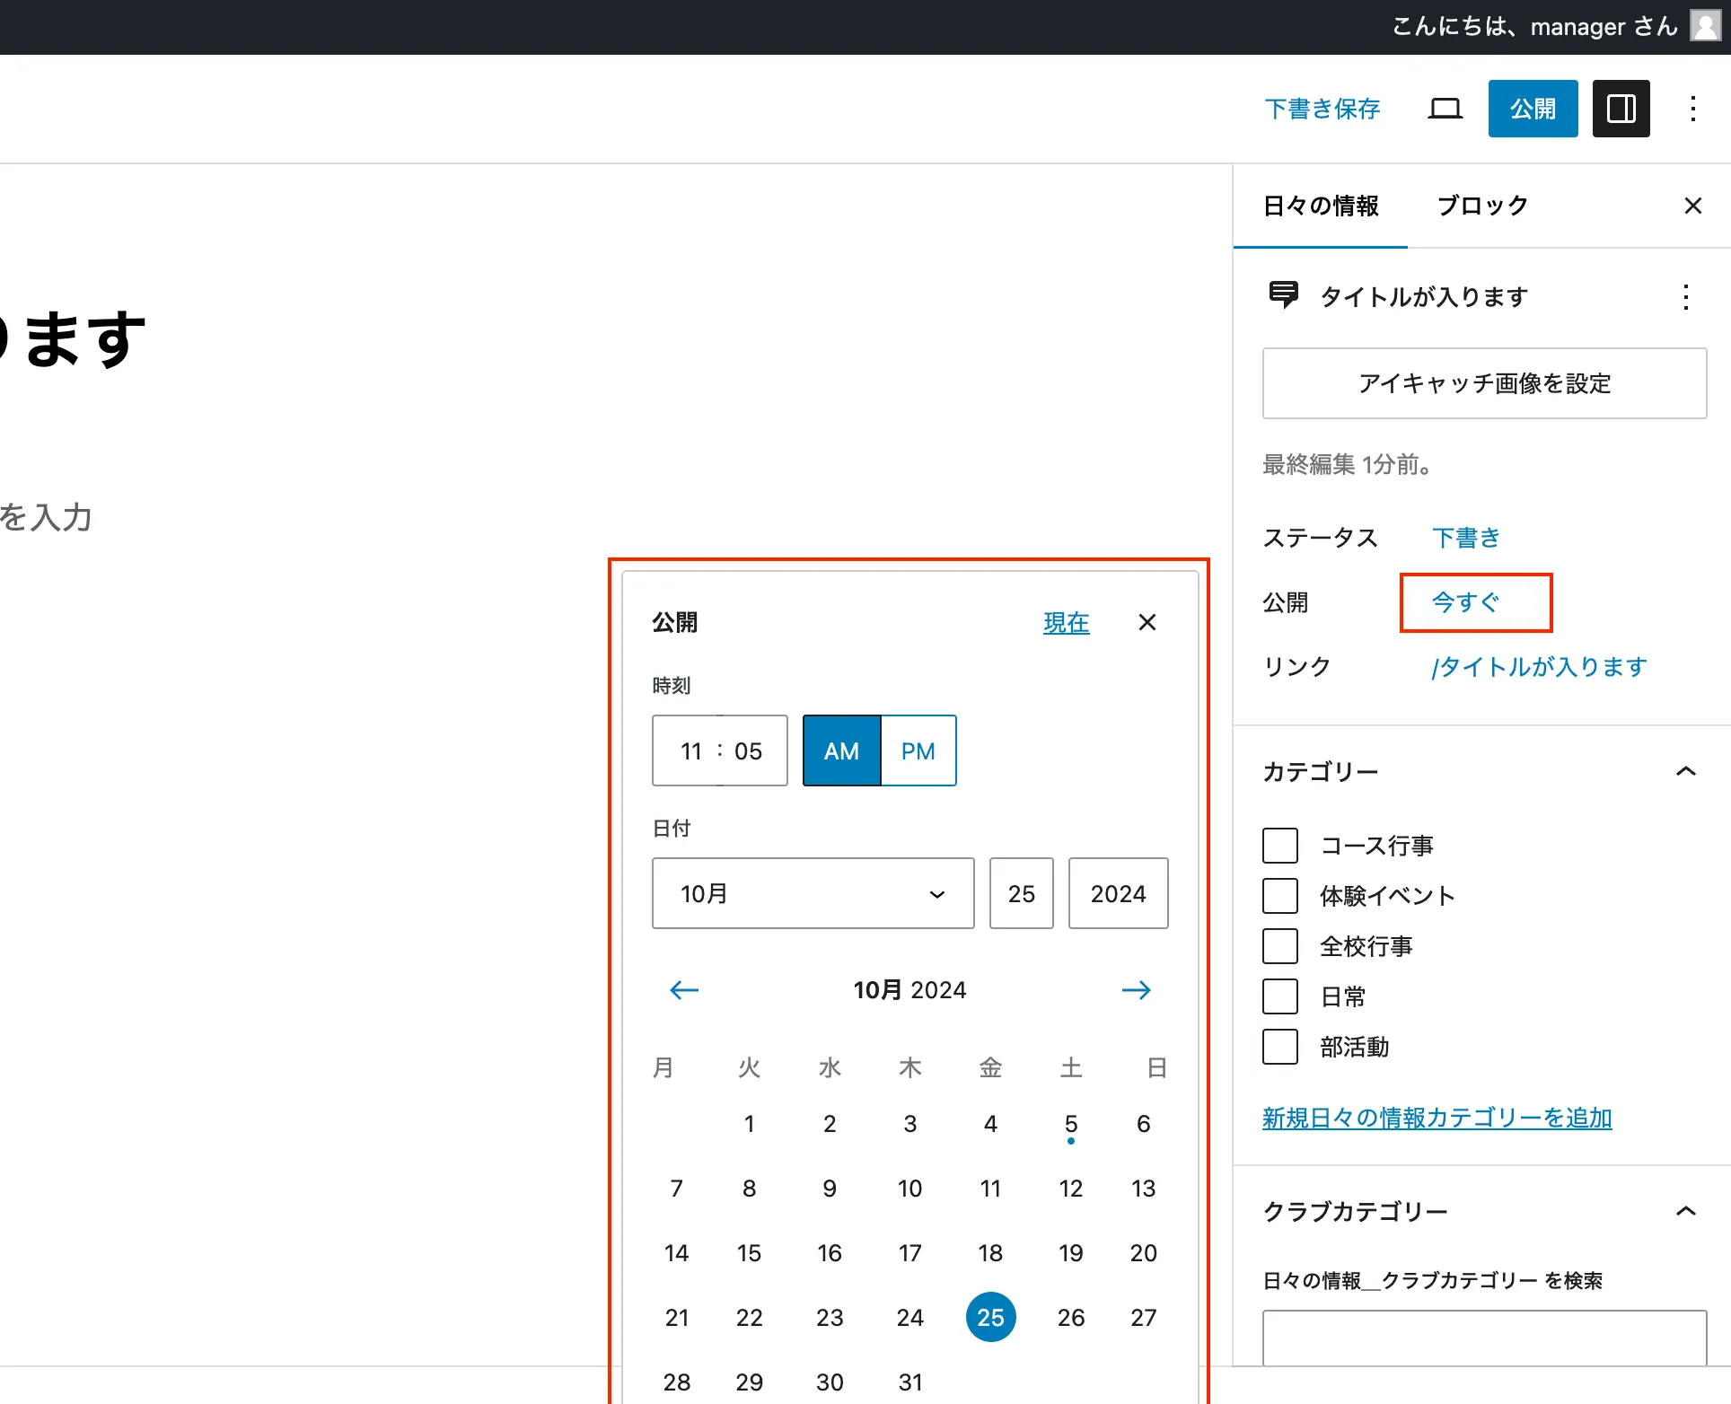Click アイキャッチ画像を設定 button
The image size is (1731, 1404).
[x=1484, y=383]
